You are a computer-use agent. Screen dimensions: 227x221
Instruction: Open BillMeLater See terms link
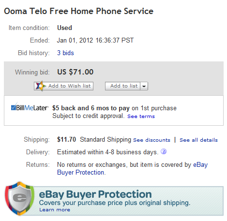pyautogui.click(x=141, y=116)
